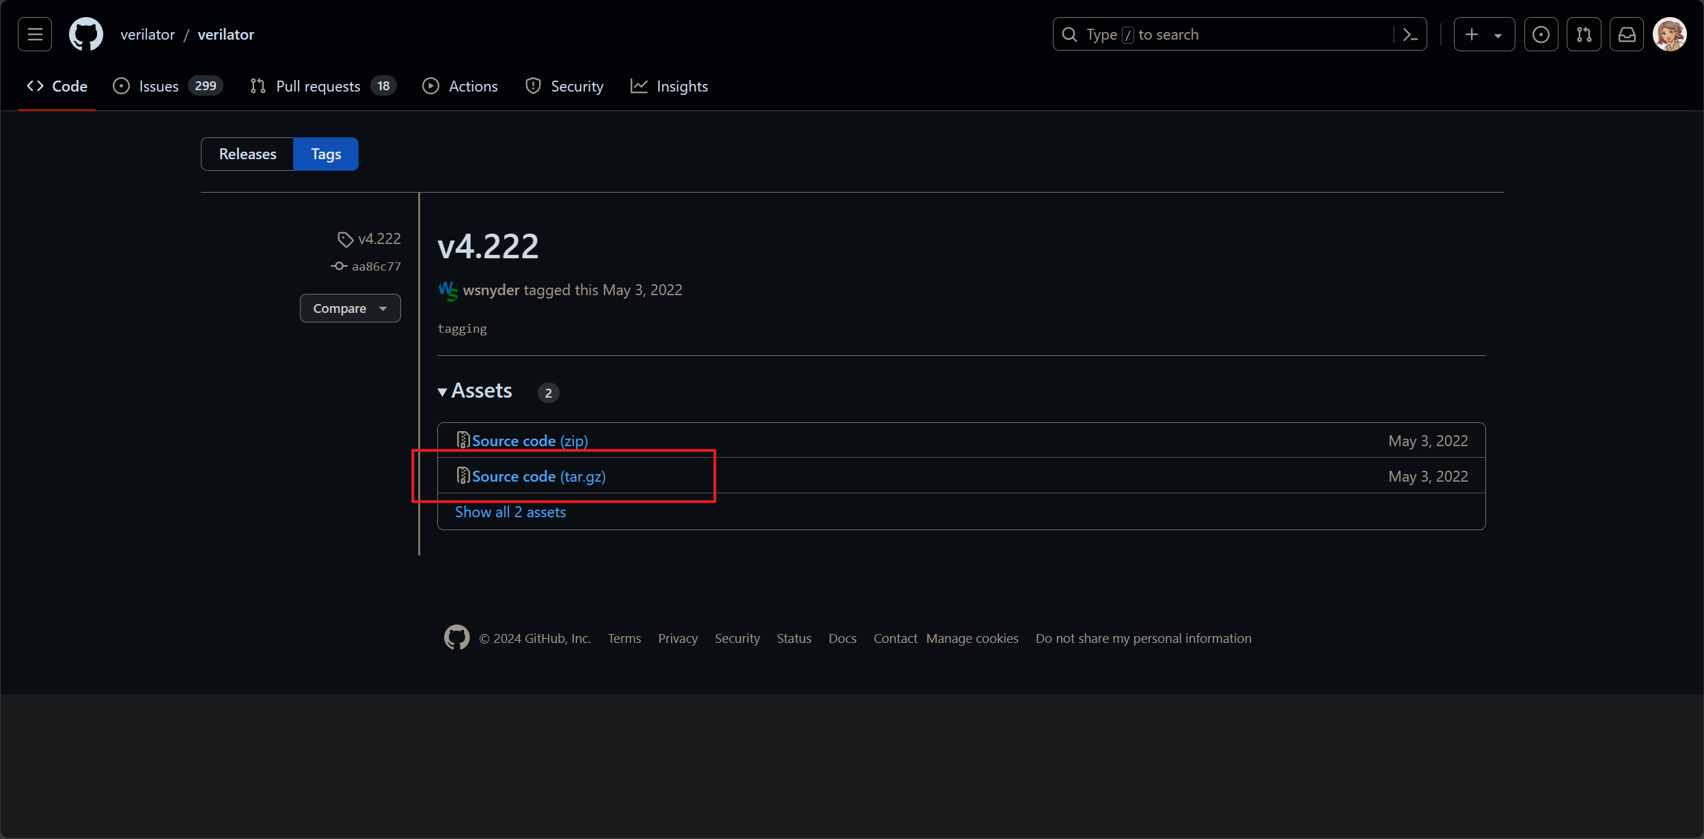The image size is (1704, 839).
Task: Open the notifications inbox icon
Action: [x=1627, y=34]
